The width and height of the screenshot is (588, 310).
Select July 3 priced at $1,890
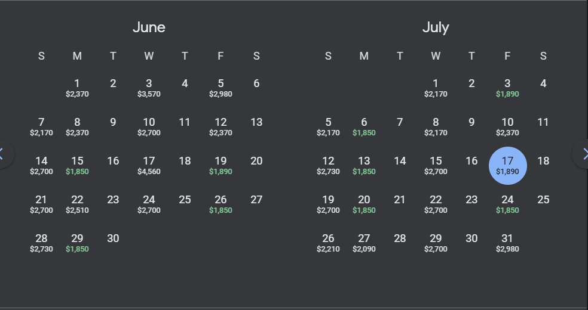(x=507, y=88)
